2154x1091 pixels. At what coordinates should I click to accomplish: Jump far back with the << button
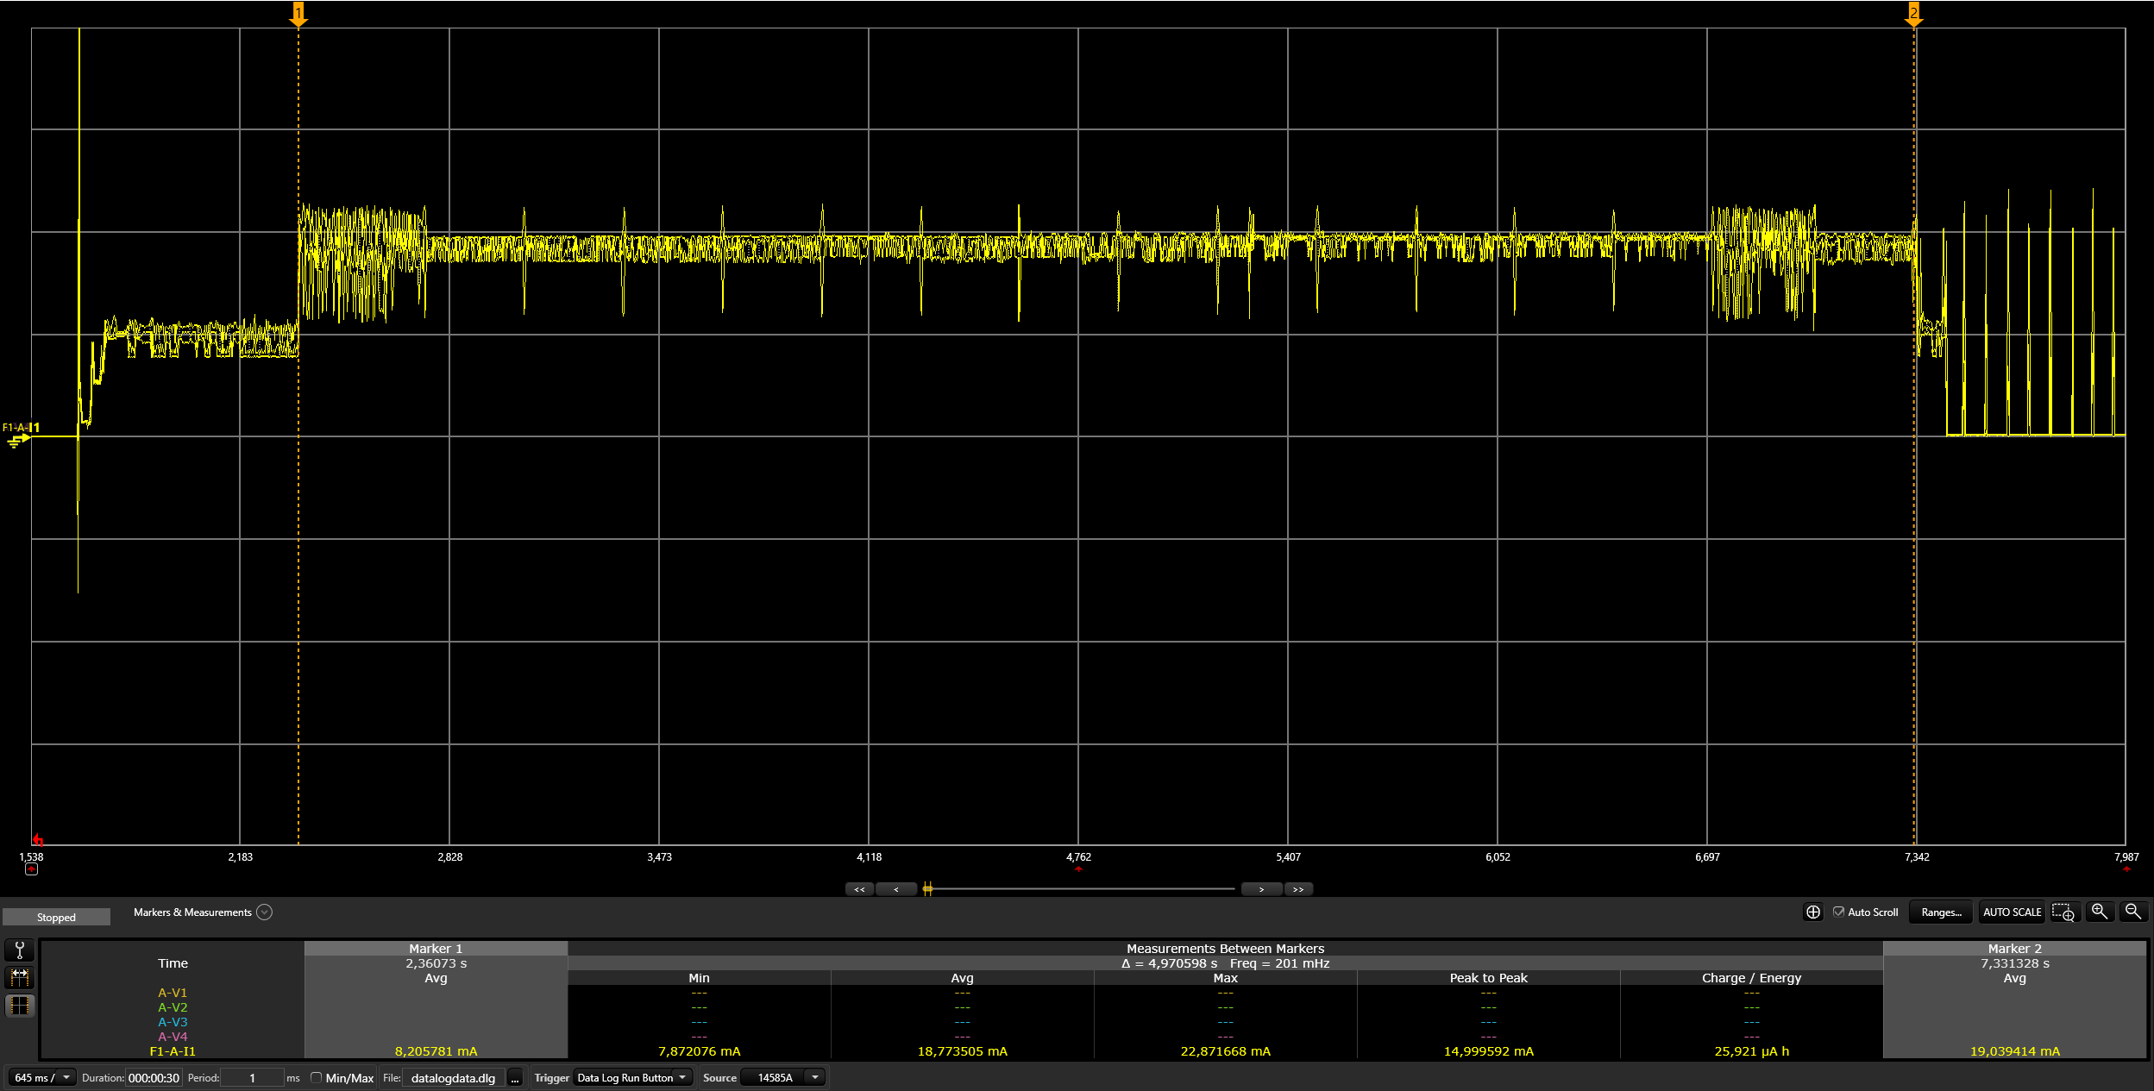coord(859,889)
